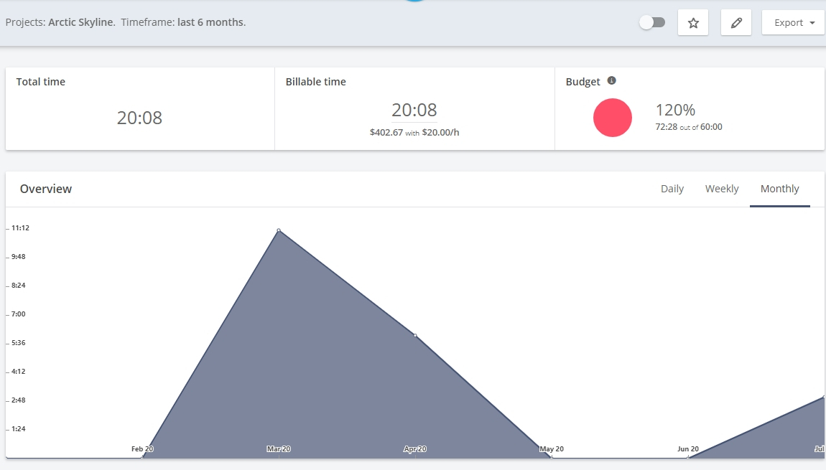
Task: Select the Mar 20 peak data point
Action: [279, 230]
